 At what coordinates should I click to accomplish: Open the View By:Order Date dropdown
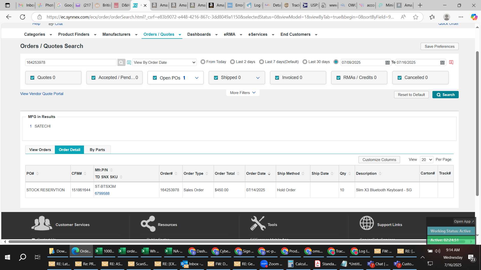point(164,62)
